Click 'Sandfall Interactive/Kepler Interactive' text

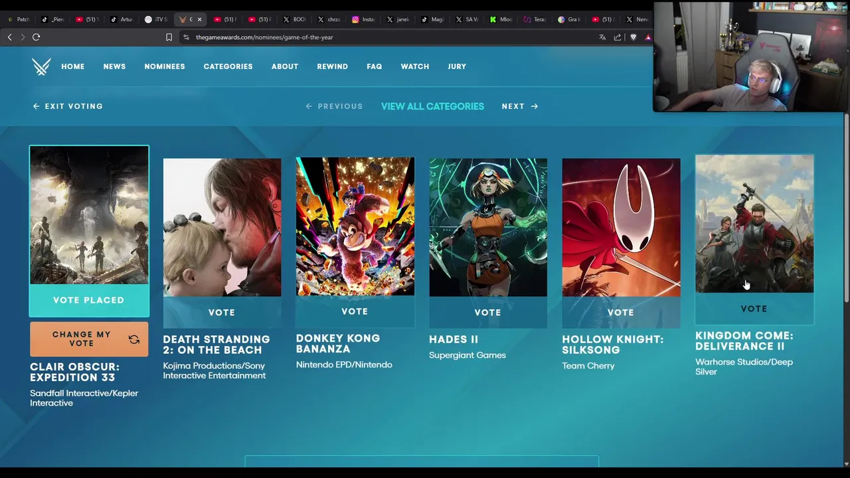tap(84, 398)
